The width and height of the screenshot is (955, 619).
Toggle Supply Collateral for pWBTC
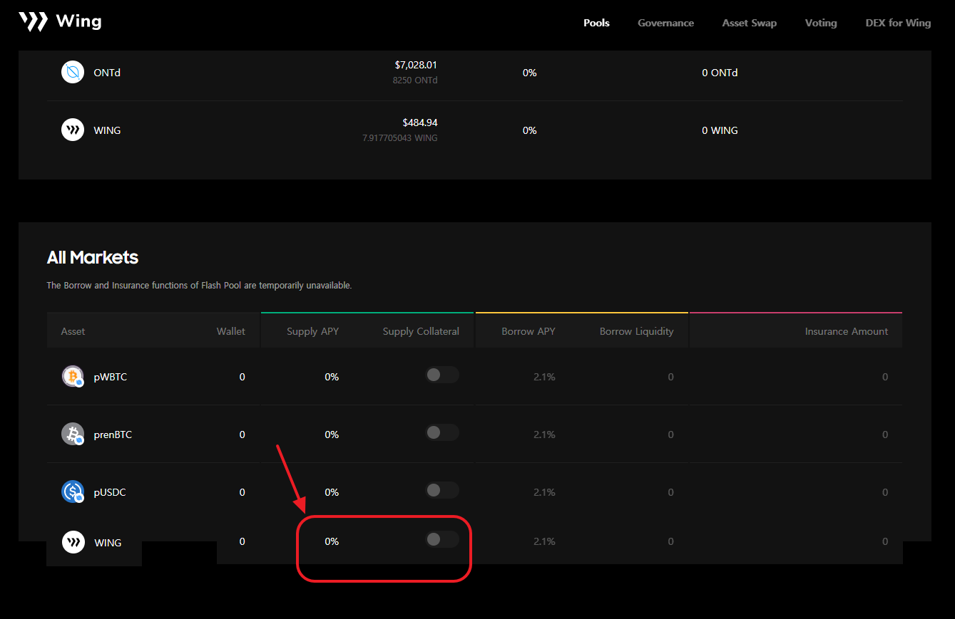coord(442,375)
